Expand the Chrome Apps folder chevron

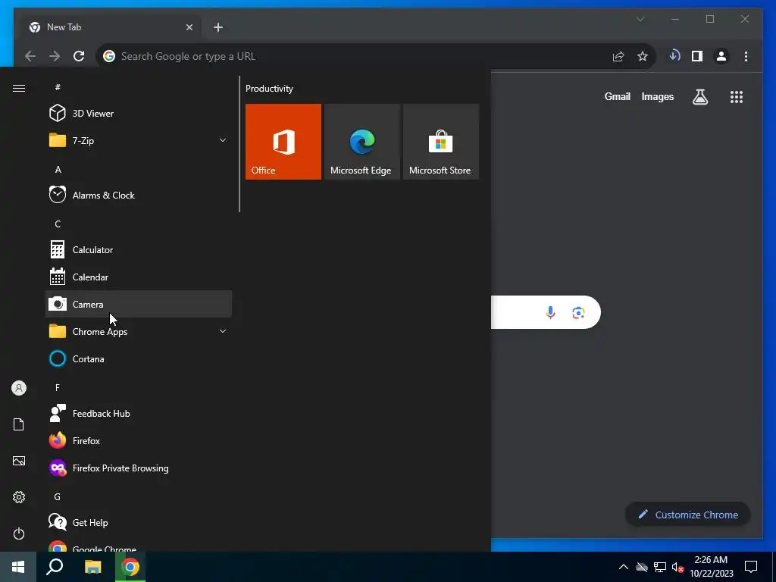pyautogui.click(x=223, y=332)
